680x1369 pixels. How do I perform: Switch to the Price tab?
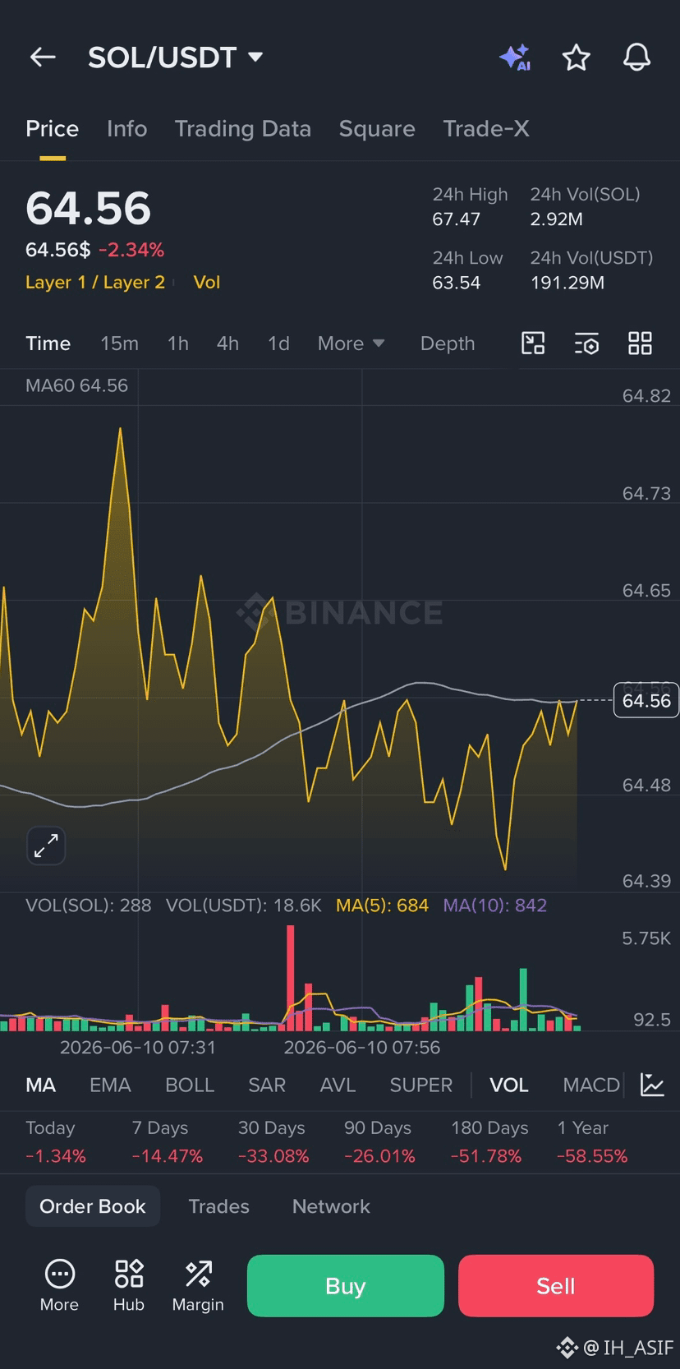coord(52,128)
